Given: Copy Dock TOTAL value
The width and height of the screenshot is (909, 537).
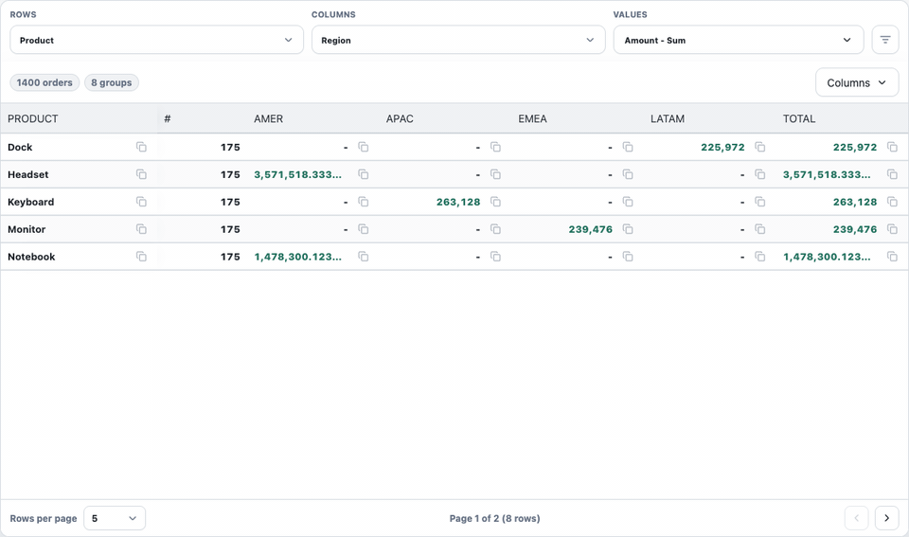Looking at the screenshot, I should point(892,147).
